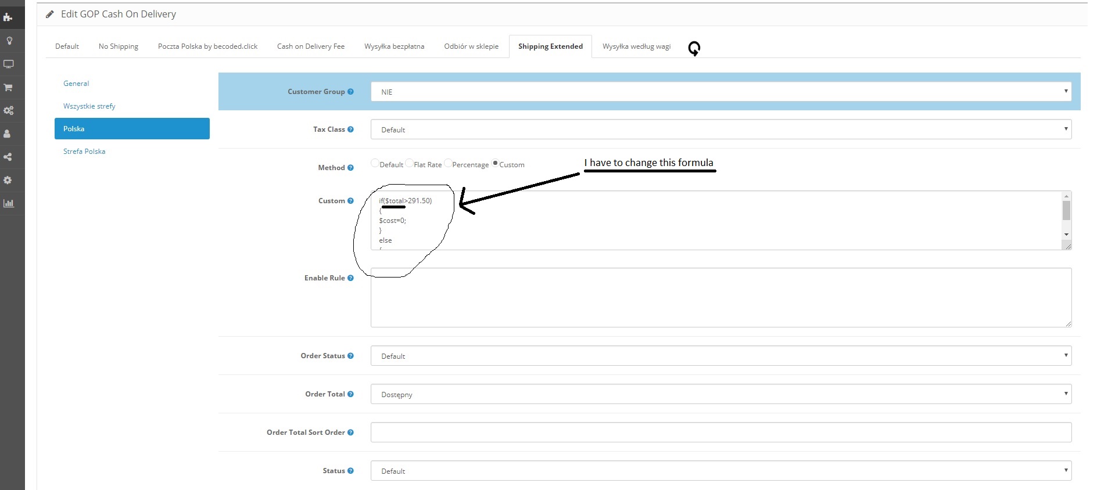
Task: Click the help icon beside Order Total label
Action: point(350,394)
